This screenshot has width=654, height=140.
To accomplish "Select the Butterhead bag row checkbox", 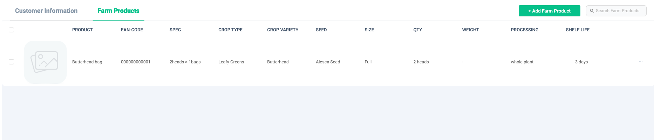I will pyautogui.click(x=11, y=62).
